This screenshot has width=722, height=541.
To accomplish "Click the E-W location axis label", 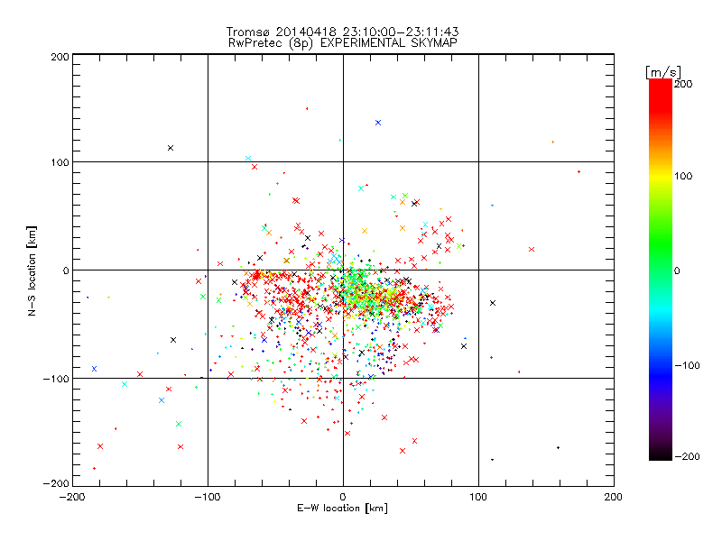I will click(342, 508).
